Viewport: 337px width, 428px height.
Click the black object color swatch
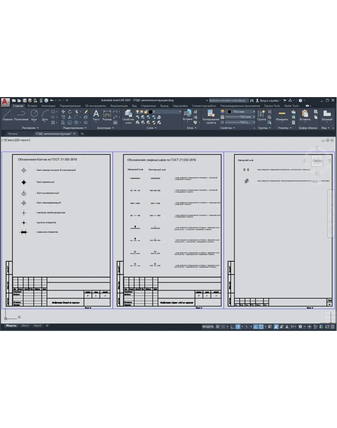coord(230,112)
